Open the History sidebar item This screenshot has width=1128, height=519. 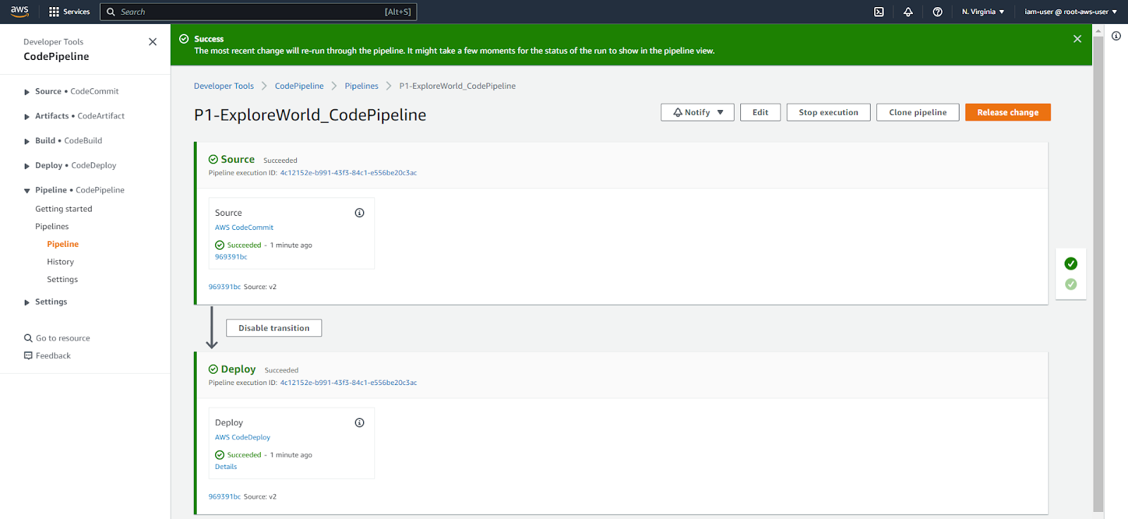tap(61, 262)
